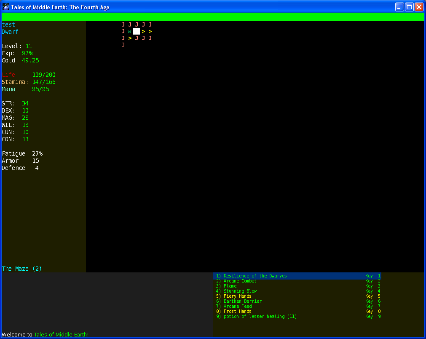Viewport: 426px width, 339px height.
Task: Click the application icon in title bar
Action: [6, 7]
